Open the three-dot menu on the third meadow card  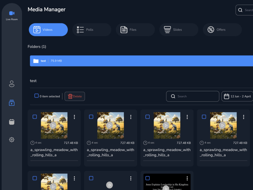[x=187, y=117]
